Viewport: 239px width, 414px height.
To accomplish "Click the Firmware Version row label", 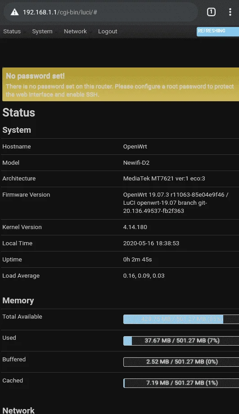I will (26, 194).
